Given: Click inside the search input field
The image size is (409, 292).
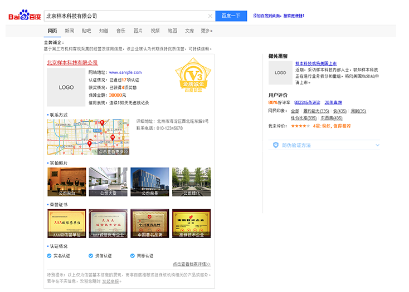Looking at the screenshot, I should [125, 16].
